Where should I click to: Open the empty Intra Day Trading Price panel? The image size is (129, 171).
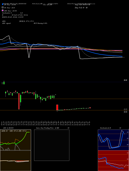click(x=52, y=145)
